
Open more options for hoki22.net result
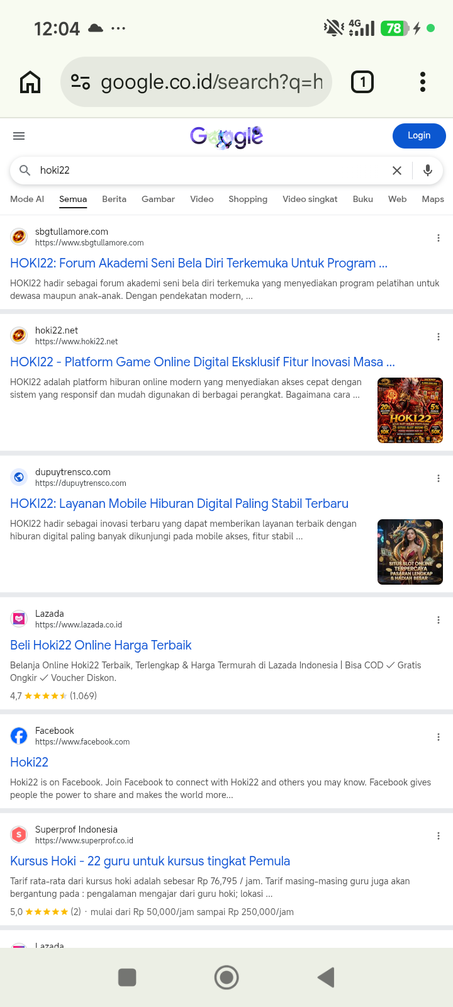439,337
